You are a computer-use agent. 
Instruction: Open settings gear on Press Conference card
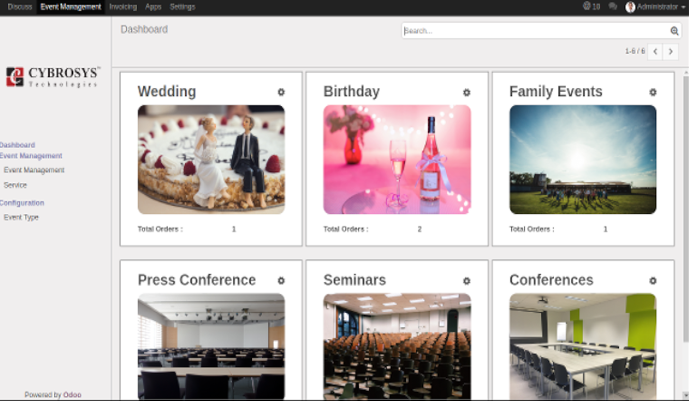281,281
